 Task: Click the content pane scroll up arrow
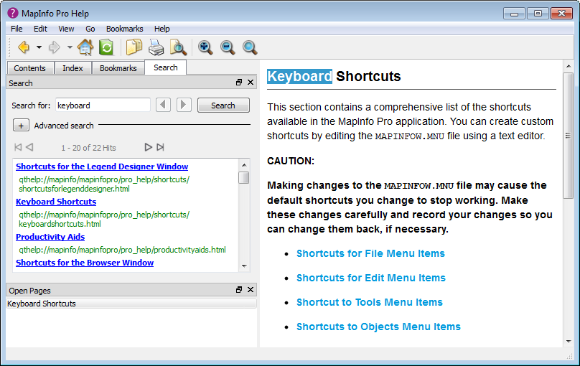(x=569, y=66)
